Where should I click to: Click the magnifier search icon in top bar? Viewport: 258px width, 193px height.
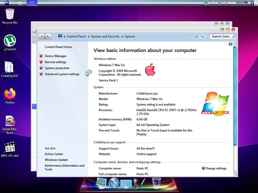(252, 3)
